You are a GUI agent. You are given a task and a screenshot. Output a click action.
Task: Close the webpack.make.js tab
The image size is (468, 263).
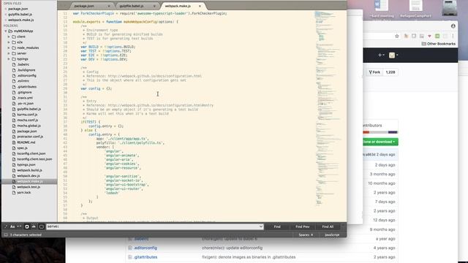coord(200,6)
